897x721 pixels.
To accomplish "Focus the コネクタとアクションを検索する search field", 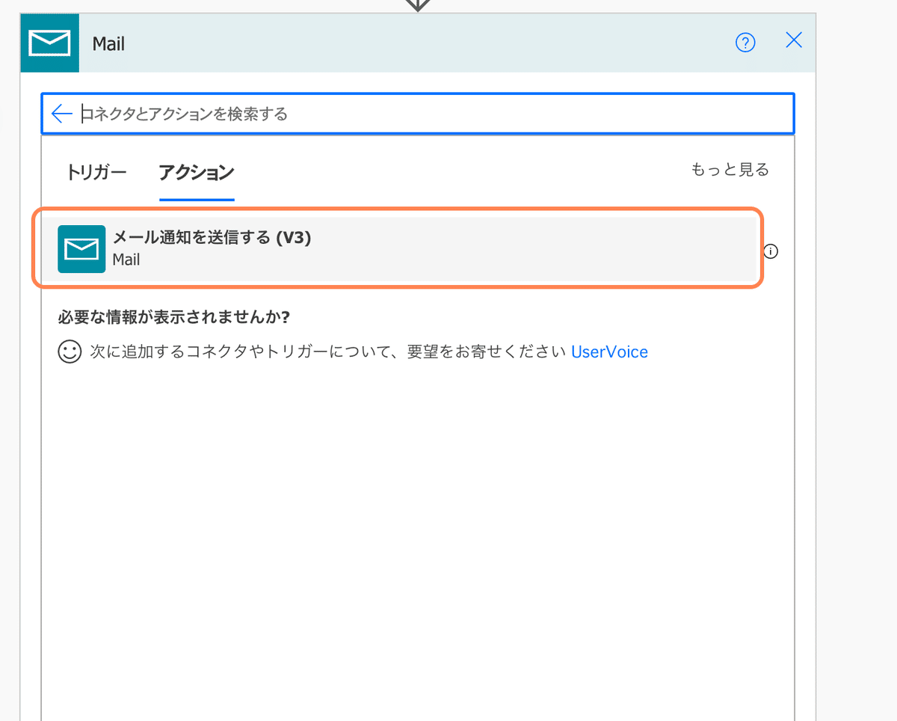I will 417,114.
